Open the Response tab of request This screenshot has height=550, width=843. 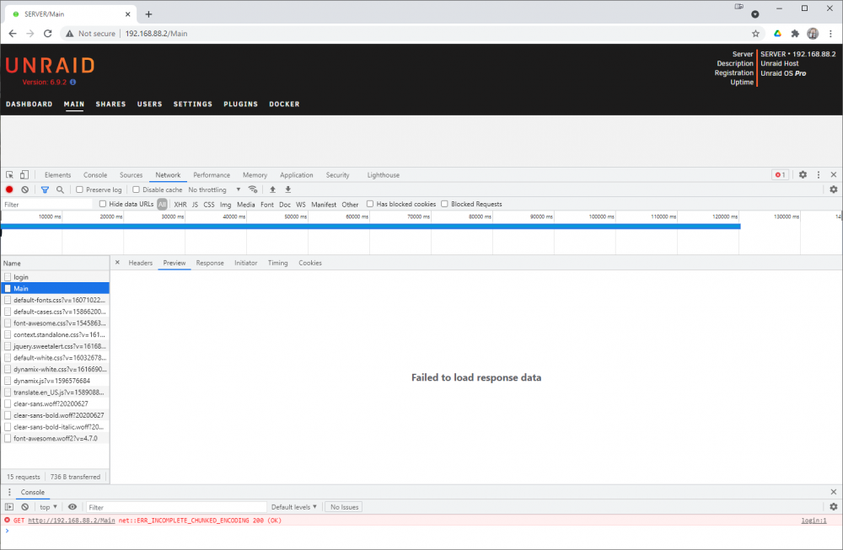210,263
